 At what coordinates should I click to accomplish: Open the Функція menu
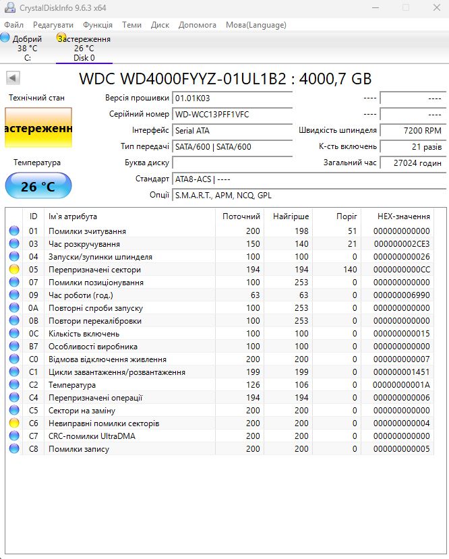tap(98, 25)
